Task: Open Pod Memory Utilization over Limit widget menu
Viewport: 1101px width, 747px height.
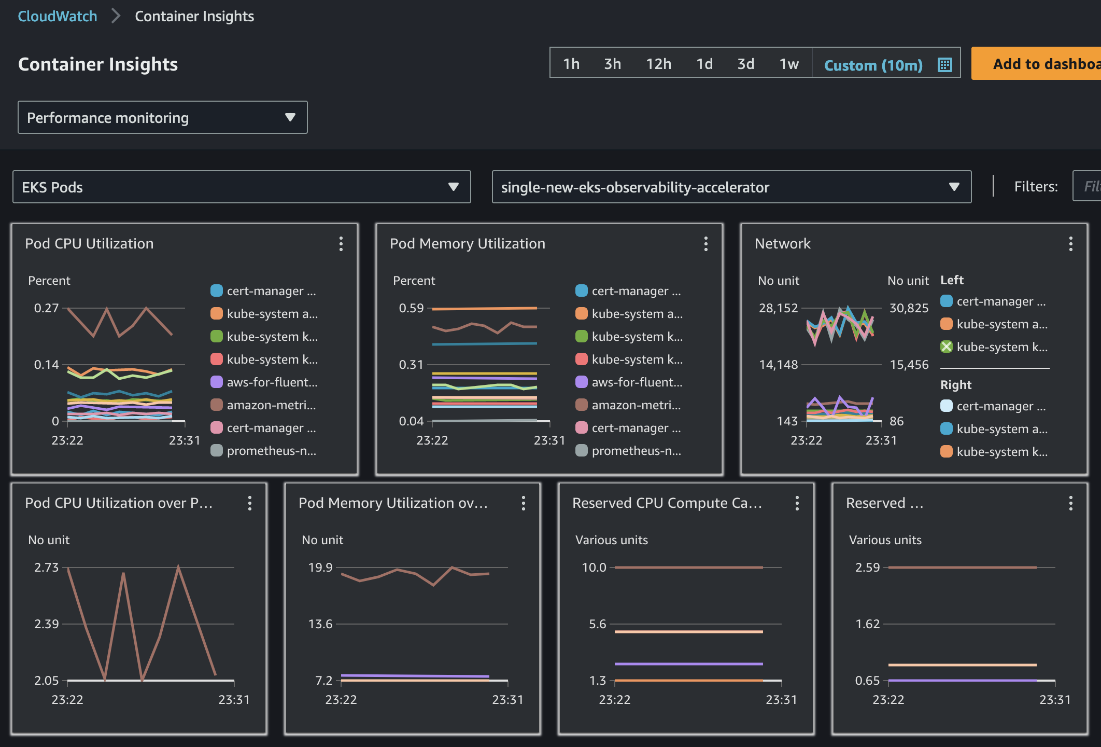Action: (x=523, y=503)
